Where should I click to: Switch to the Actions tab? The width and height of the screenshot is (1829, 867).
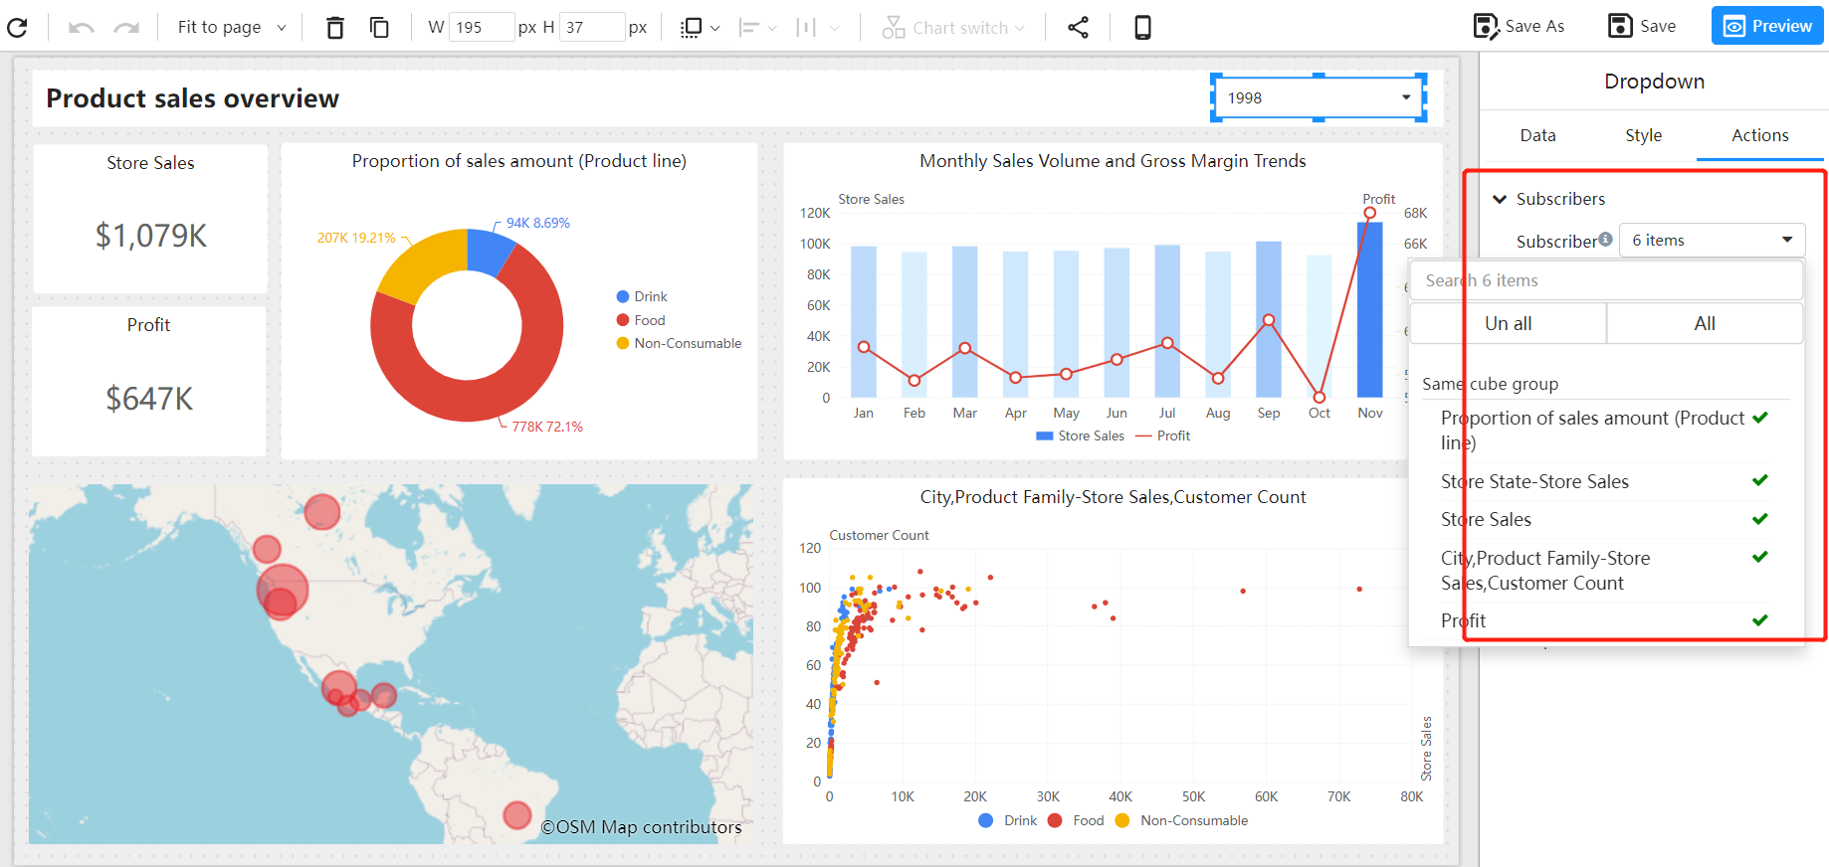point(1759,135)
